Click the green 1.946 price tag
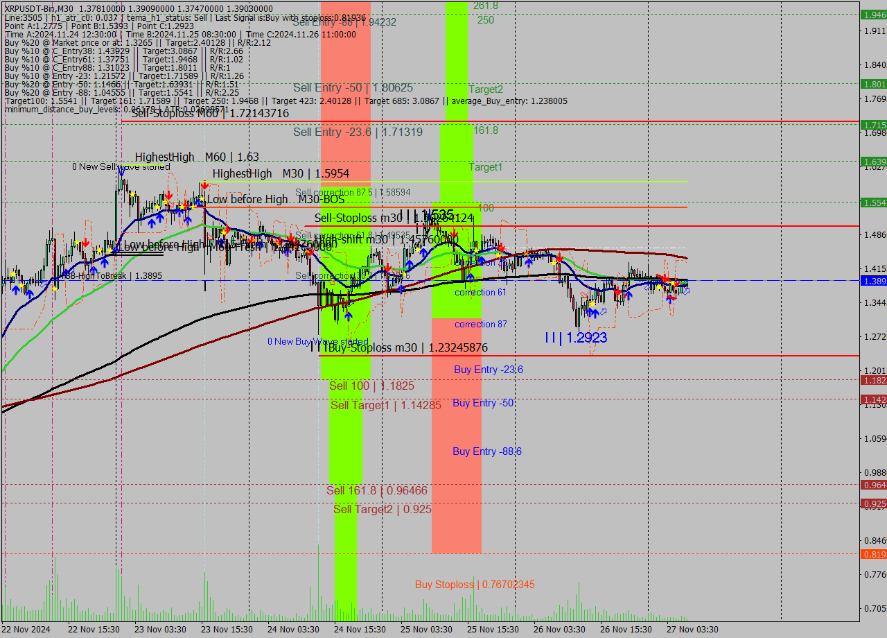This screenshot has width=887, height=638. [873, 15]
